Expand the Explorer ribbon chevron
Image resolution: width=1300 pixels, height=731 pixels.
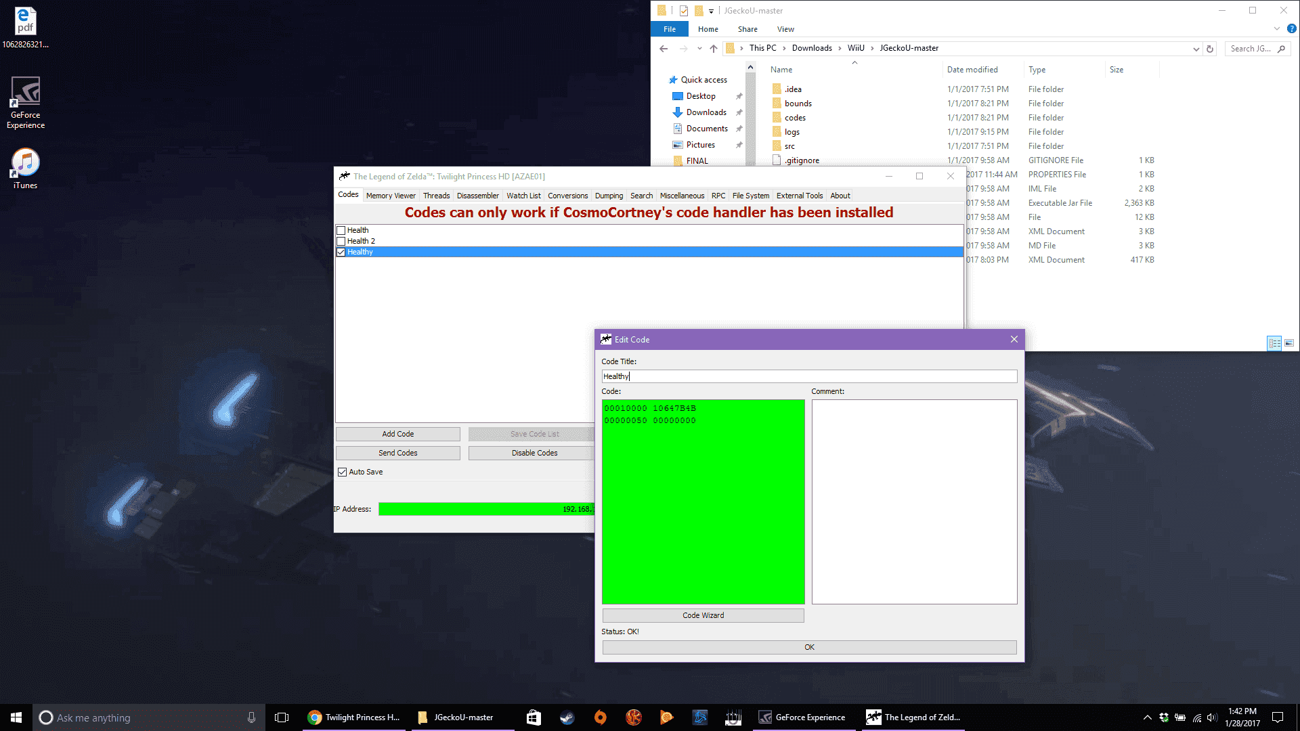click(1277, 29)
